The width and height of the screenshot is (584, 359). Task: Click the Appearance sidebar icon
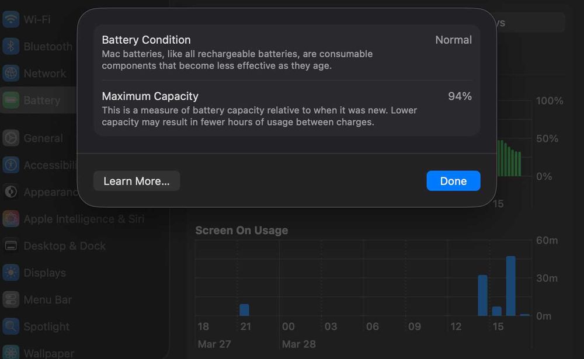click(x=11, y=192)
